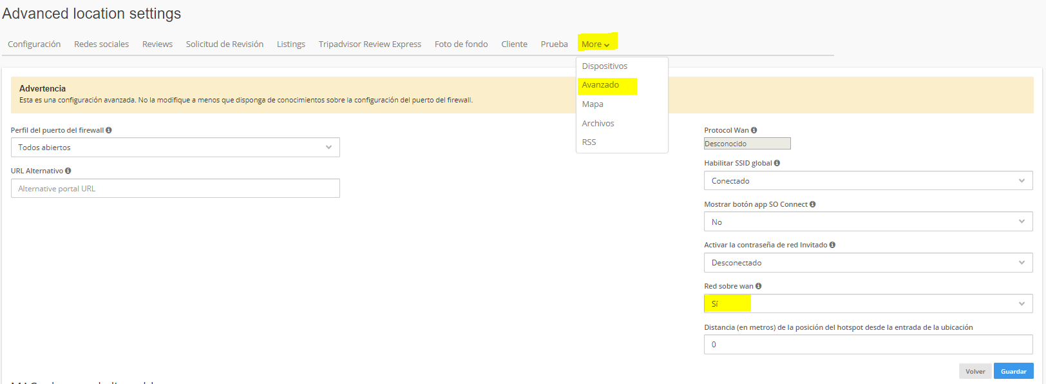Open the Red sobre wan dropdown

click(x=868, y=303)
